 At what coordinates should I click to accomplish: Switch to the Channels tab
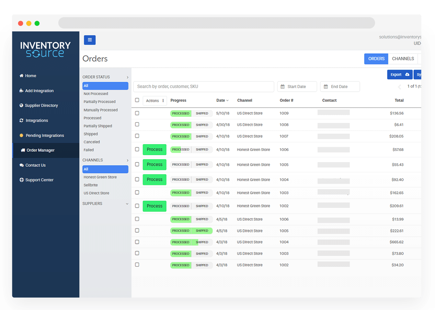click(403, 59)
